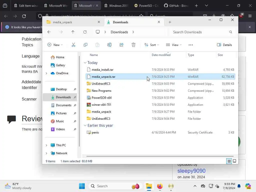
Task: Open Firefox application hamburger menu
Action: click(250, 16)
